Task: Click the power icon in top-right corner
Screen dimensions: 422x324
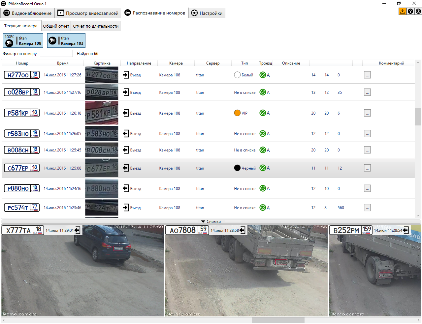Action: coord(418,11)
